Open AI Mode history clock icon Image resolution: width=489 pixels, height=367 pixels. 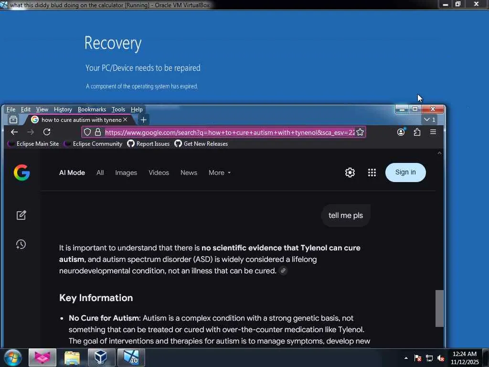pyautogui.click(x=21, y=244)
